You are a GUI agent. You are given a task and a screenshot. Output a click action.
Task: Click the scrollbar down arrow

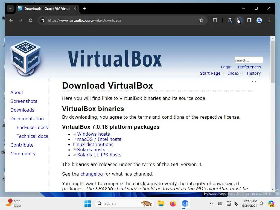[x=273, y=189]
